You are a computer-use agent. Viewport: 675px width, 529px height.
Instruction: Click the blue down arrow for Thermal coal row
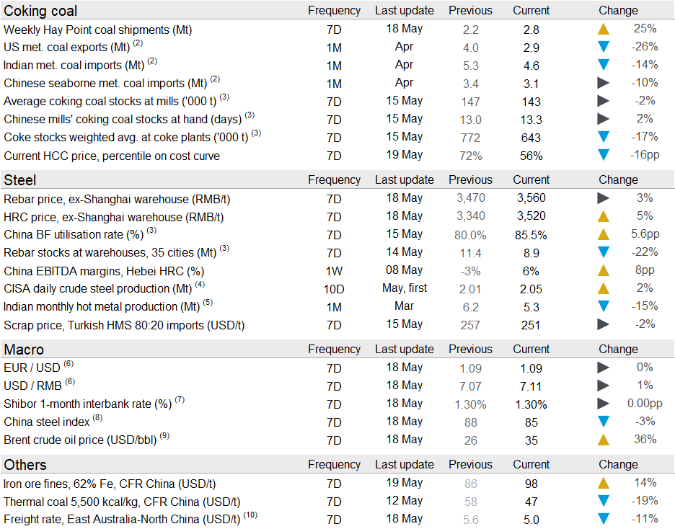[x=604, y=501]
